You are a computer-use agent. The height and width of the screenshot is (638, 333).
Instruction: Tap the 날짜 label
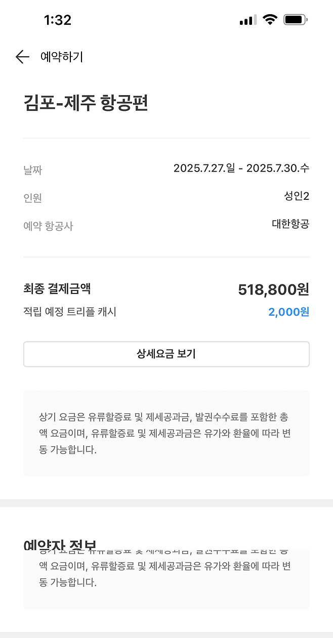pos(33,170)
